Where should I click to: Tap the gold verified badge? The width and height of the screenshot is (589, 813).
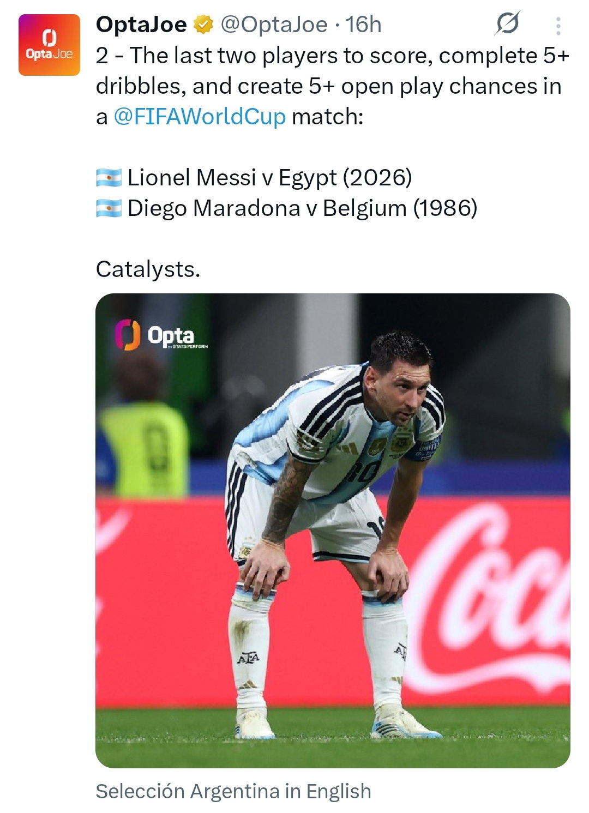[x=203, y=25]
